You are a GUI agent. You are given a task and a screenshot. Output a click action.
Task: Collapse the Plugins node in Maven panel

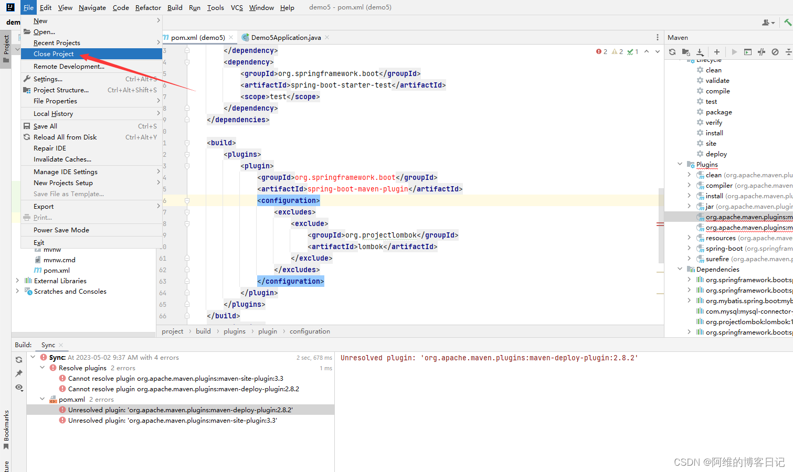pyautogui.click(x=680, y=164)
